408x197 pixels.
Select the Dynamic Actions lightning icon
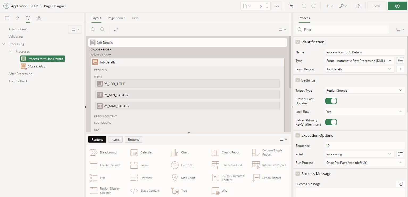18,18
